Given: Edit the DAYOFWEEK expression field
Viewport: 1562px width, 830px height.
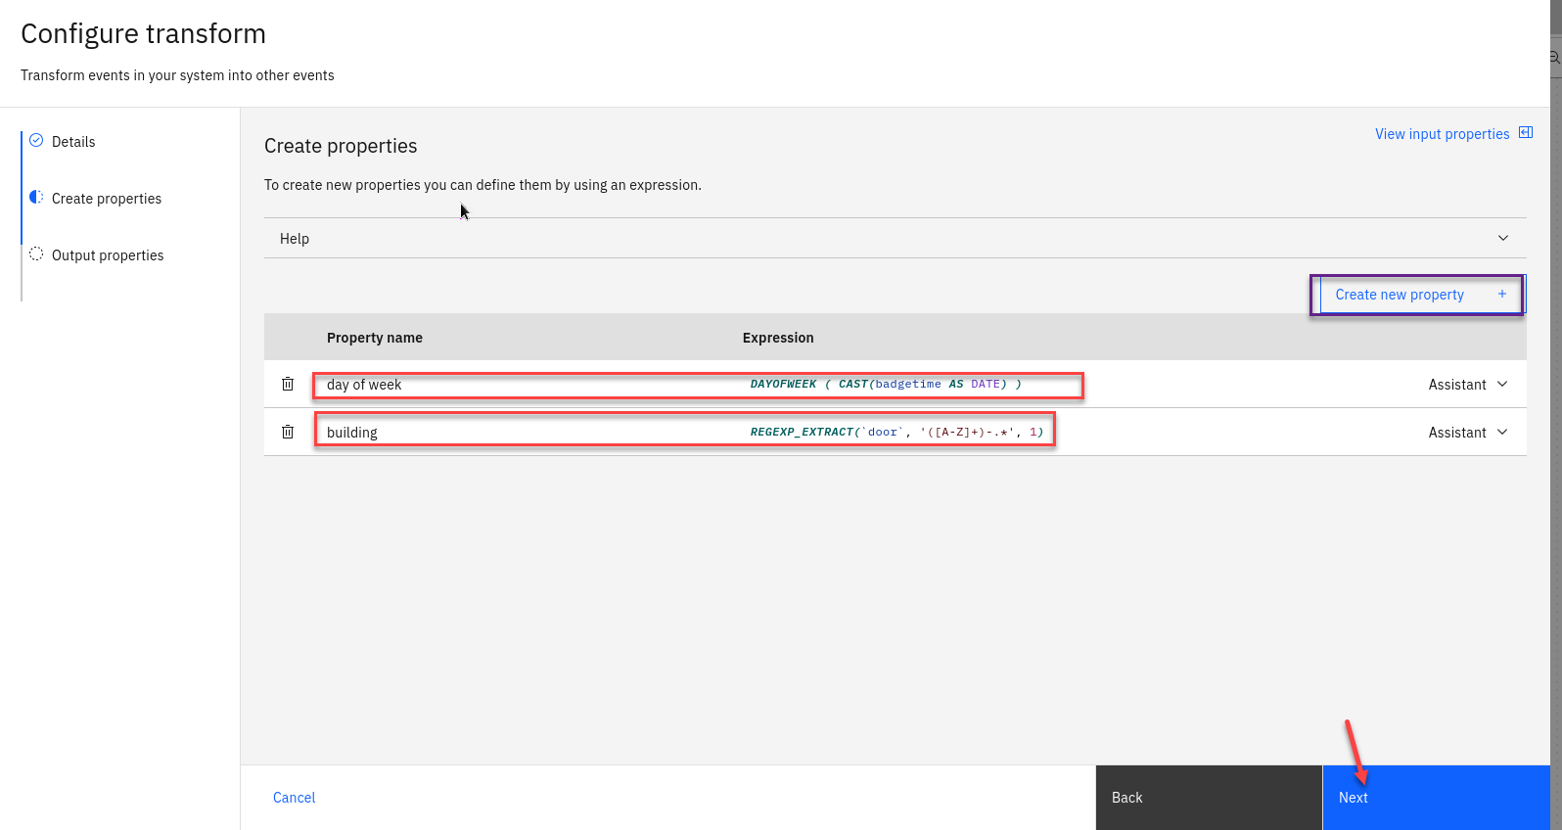Looking at the screenshot, I should pos(885,385).
